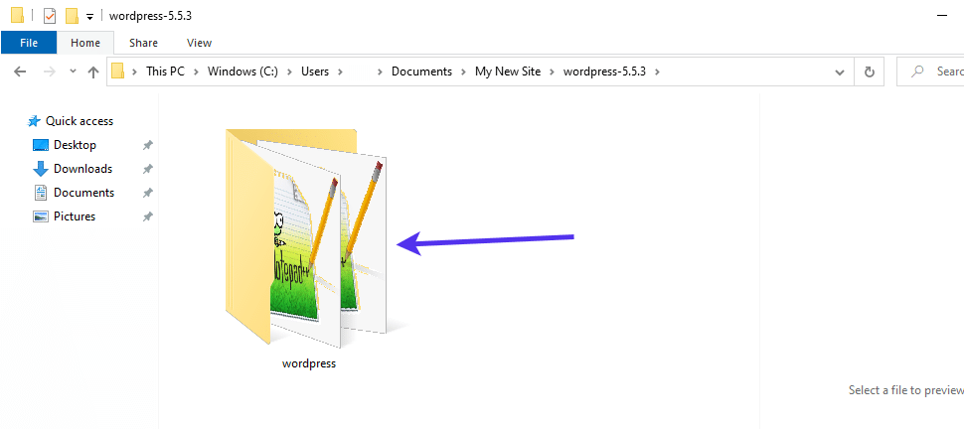Click the Back navigation arrow
The height and width of the screenshot is (429, 964).
20,71
